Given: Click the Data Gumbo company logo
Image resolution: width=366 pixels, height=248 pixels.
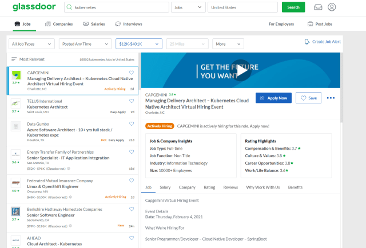Looking at the screenshot, I should coord(15,126).
